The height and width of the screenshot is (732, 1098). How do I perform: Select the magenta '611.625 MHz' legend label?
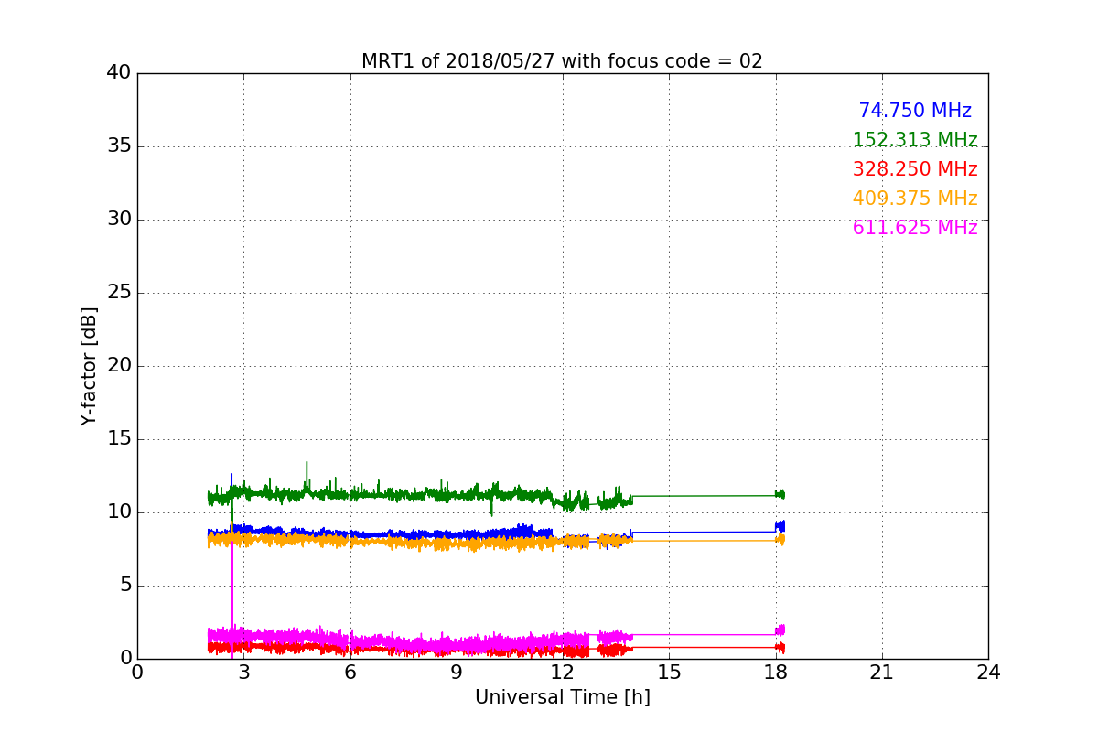pyautogui.click(x=915, y=228)
